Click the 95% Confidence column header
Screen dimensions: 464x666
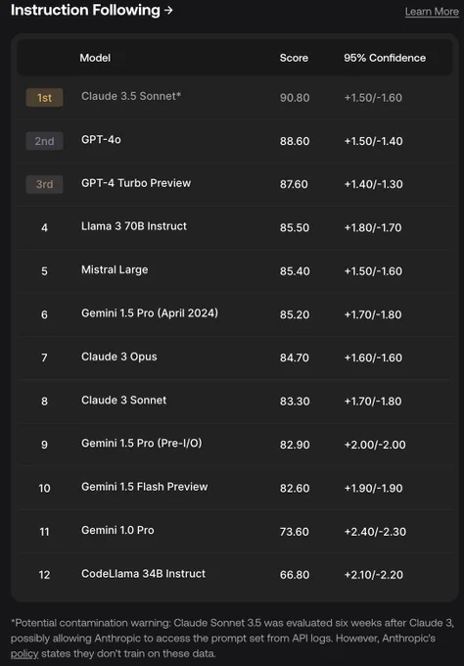click(385, 58)
